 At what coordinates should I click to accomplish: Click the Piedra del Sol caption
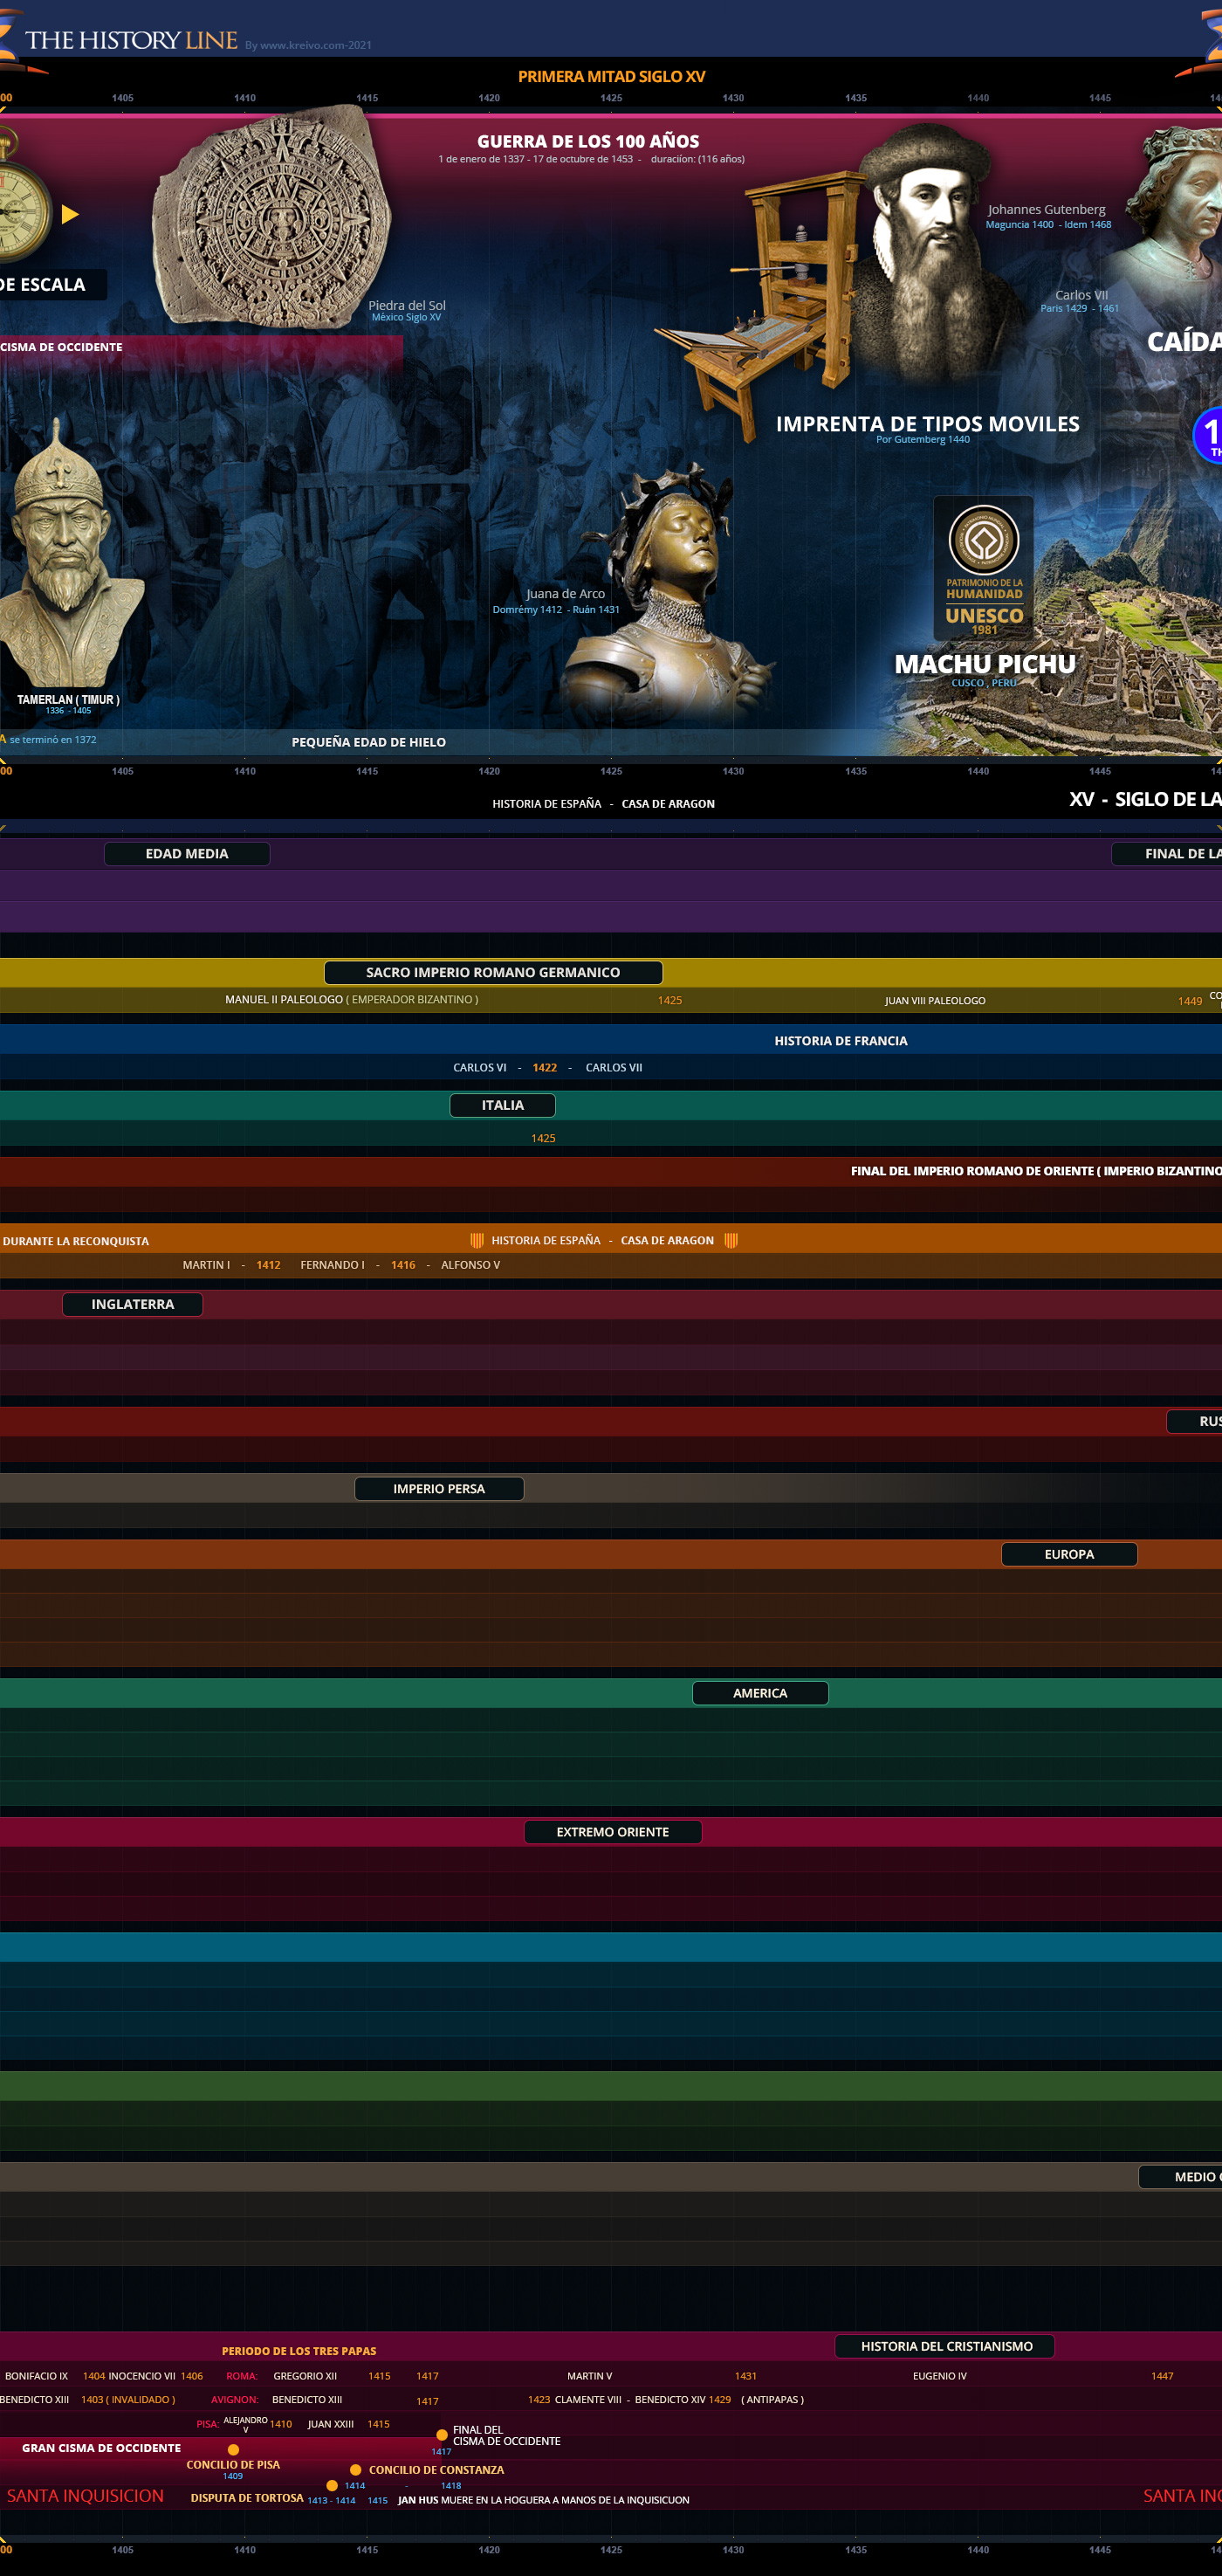coord(407,305)
